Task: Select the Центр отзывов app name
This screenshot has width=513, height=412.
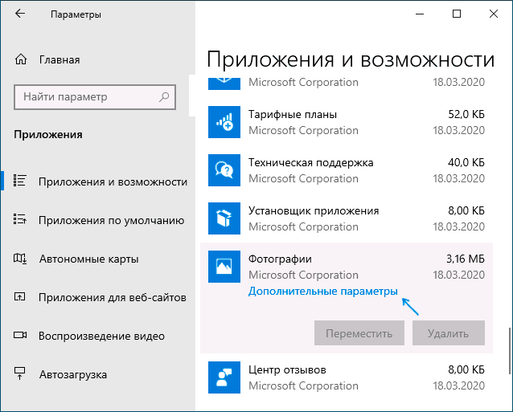Action: point(287,370)
